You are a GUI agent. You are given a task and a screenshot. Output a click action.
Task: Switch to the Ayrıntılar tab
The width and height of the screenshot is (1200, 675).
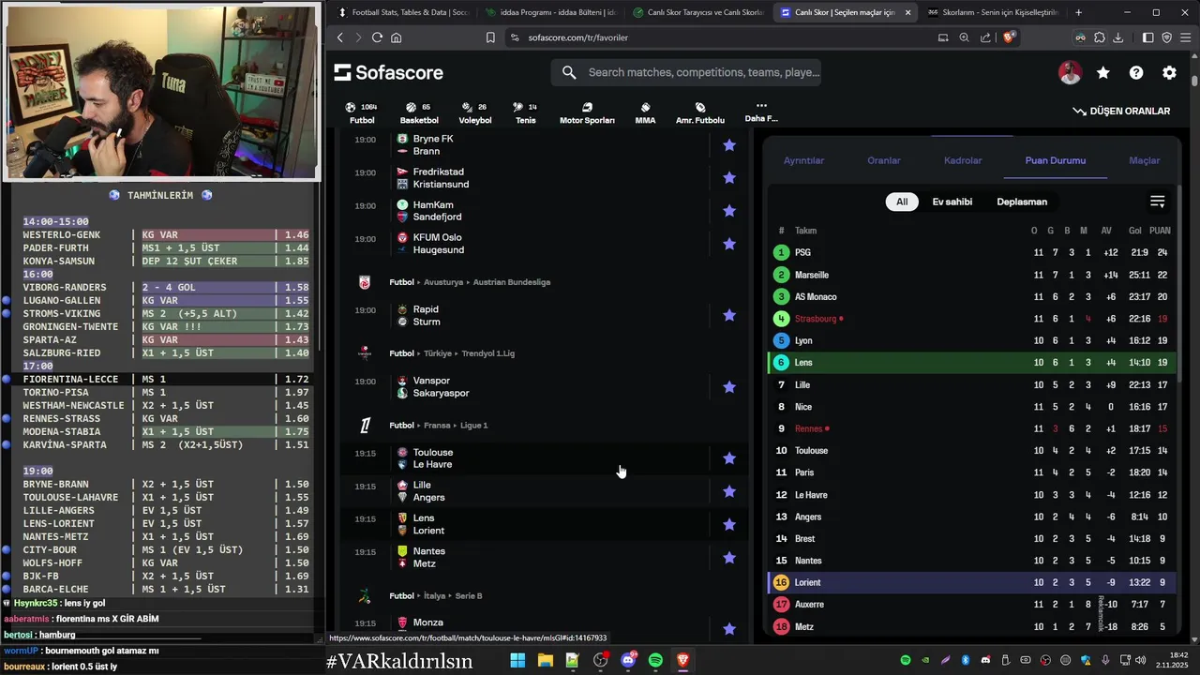click(x=803, y=160)
